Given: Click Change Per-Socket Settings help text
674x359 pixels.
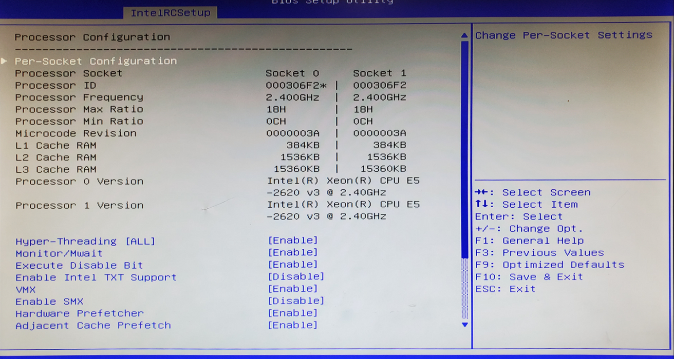Looking at the screenshot, I should coord(564,35).
